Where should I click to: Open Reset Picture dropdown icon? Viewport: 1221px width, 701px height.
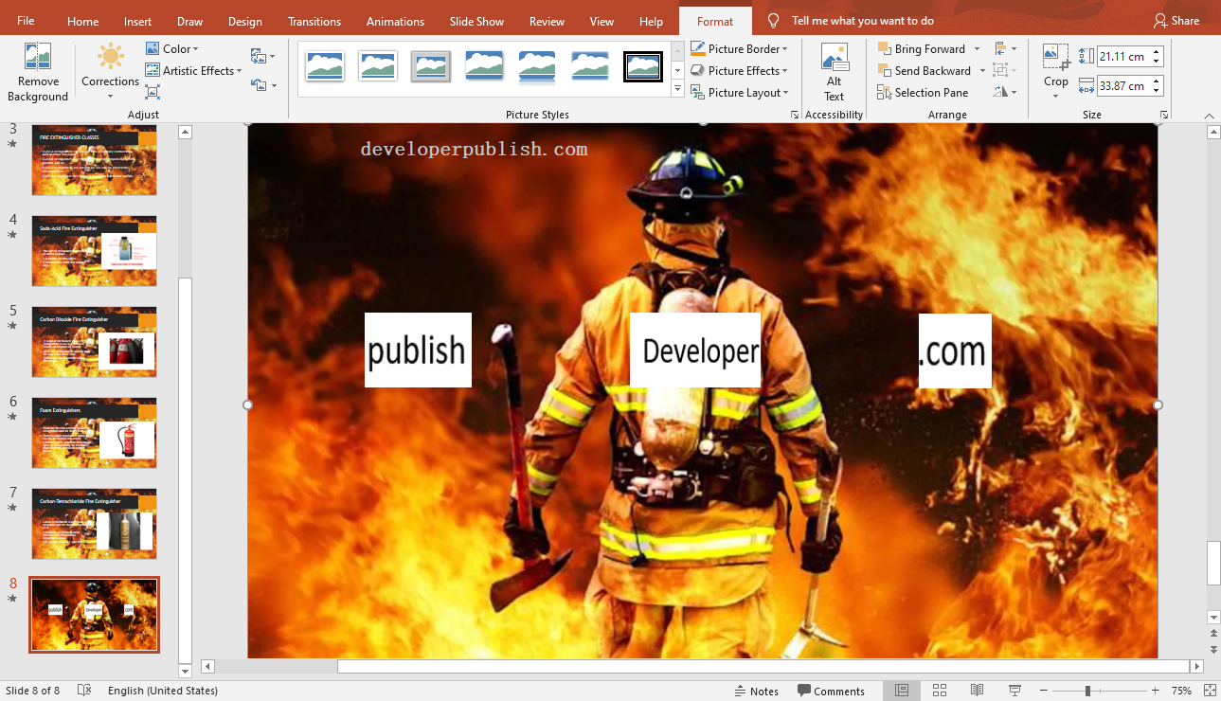262,85
